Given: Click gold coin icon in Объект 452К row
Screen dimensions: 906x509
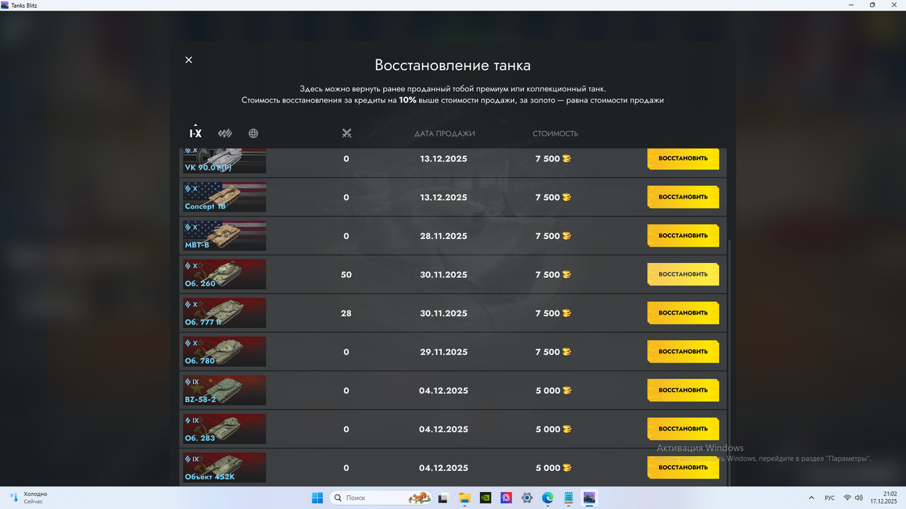Looking at the screenshot, I should pyautogui.click(x=566, y=467).
